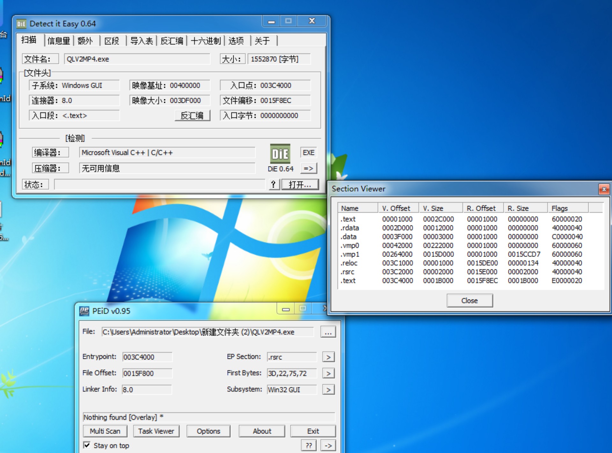The width and height of the screenshot is (612, 453).
Task: Switch to the 十六进制 tab
Action: [x=206, y=41]
